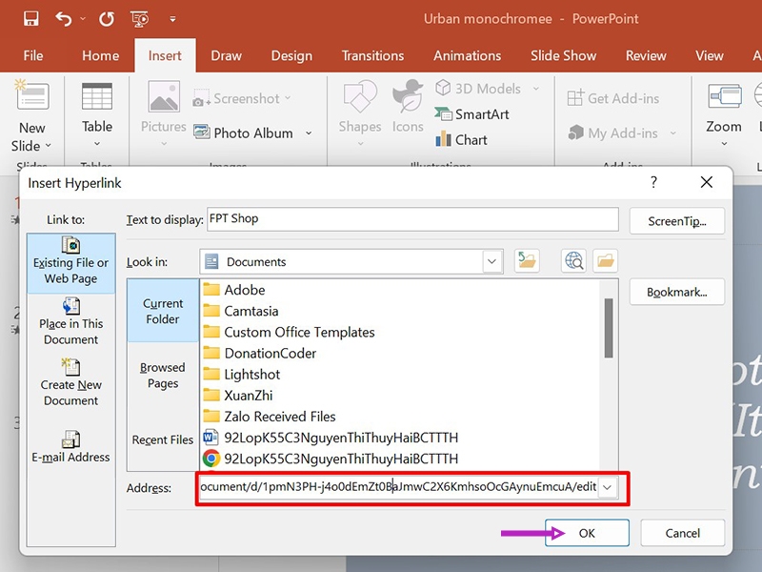The image size is (762, 572).
Task: Open the Undo history dropdown arrow
Action: [x=83, y=19]
